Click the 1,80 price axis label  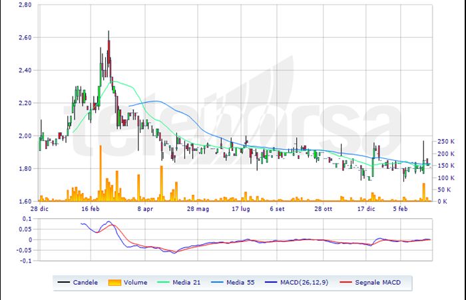coord(25,168)
